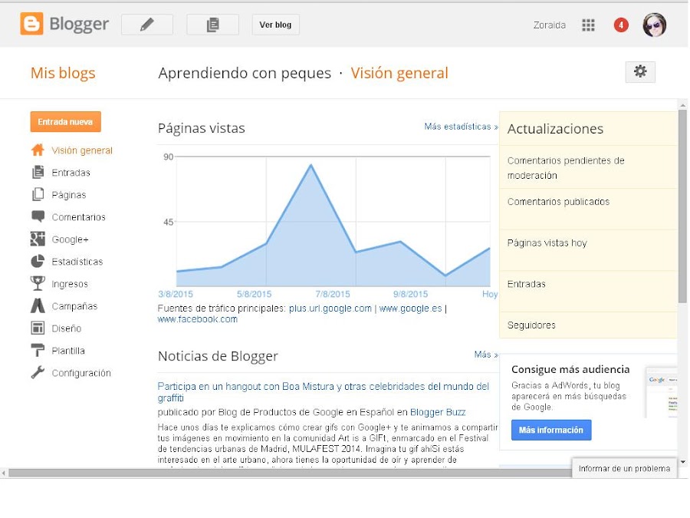Click the pencil new post icon button
This screenshot has width=690, height=518.
pos(147,25)
